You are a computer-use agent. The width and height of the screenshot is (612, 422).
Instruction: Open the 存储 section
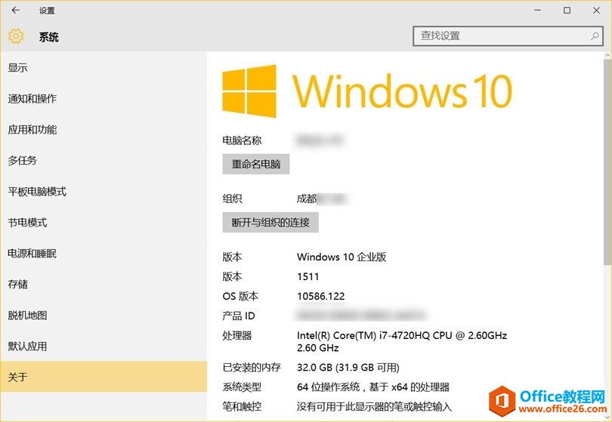pyautogui.click(x=104, y=285)
